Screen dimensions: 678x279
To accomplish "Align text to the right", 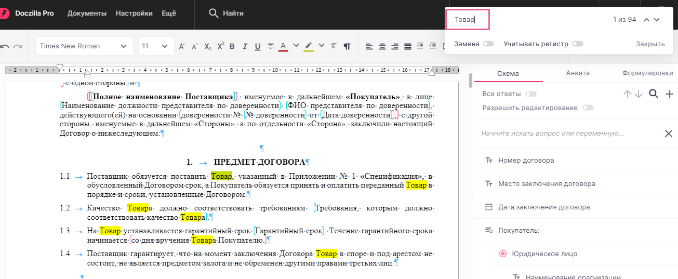I will [395, 46].
